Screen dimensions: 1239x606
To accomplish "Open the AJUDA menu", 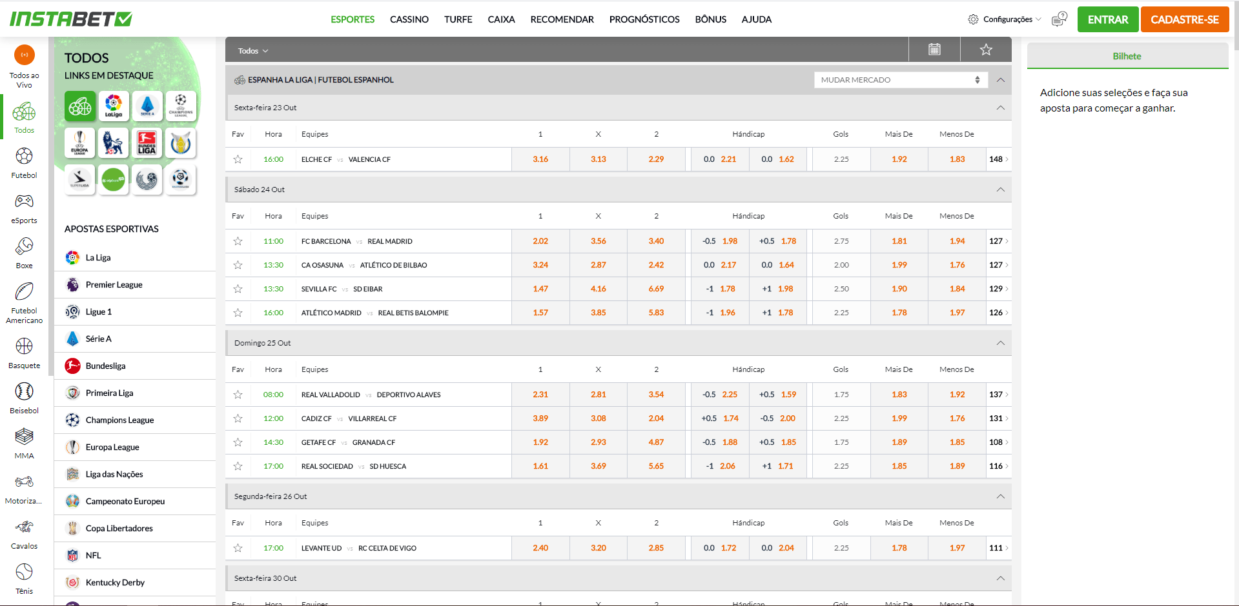I will coord(757,19).
